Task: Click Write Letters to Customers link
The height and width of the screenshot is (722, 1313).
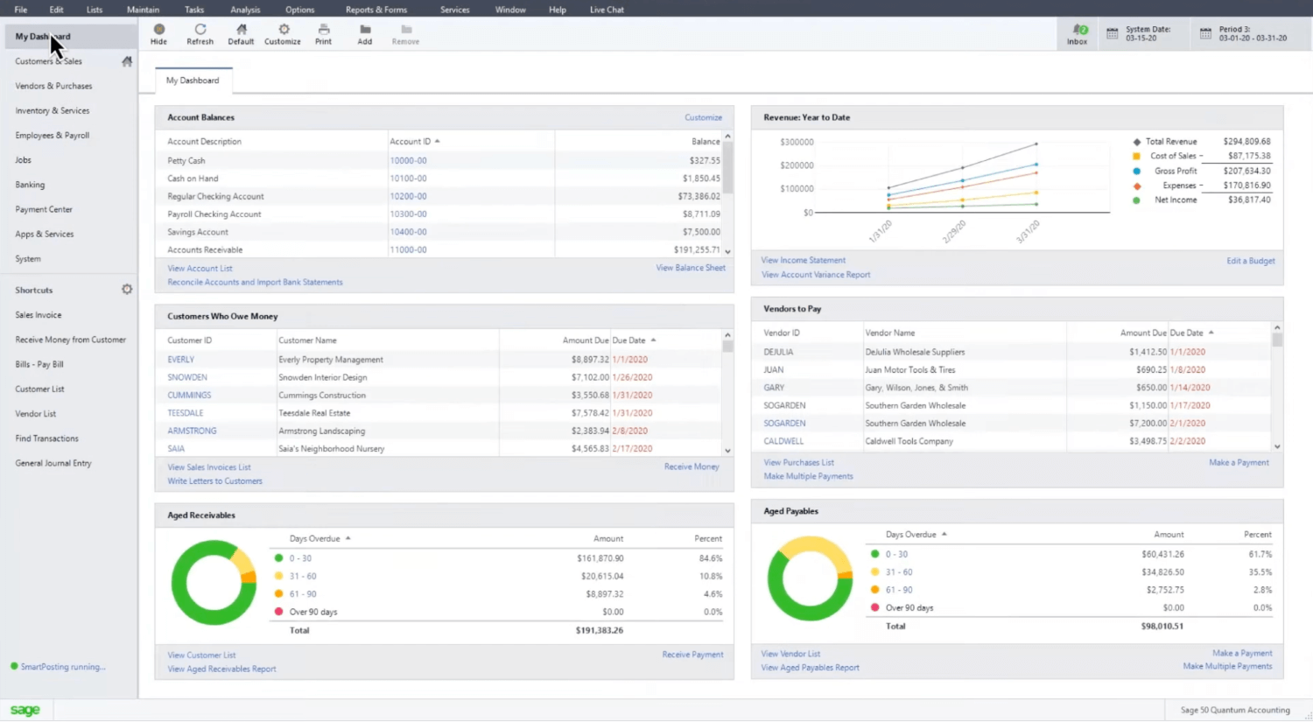Action: pos(214,481)
